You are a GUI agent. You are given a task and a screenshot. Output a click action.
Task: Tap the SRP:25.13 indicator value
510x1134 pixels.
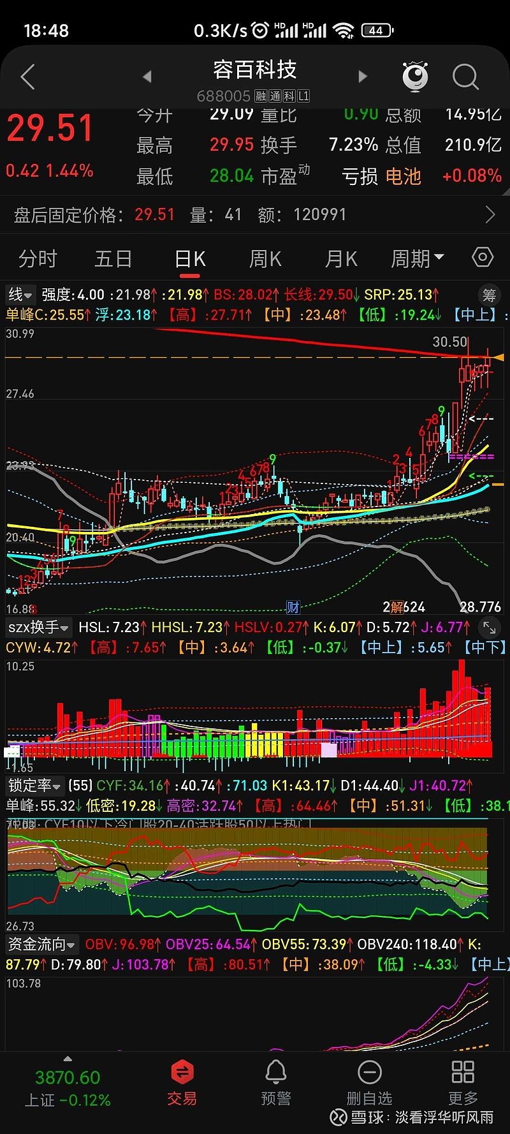point(402,295)
